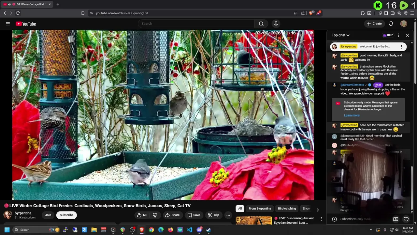Open browser extensions puzzle icon

pyautogui.click(x=363, y=13)
